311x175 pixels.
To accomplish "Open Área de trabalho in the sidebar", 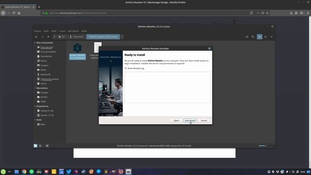I will click(x=48, y=52).
